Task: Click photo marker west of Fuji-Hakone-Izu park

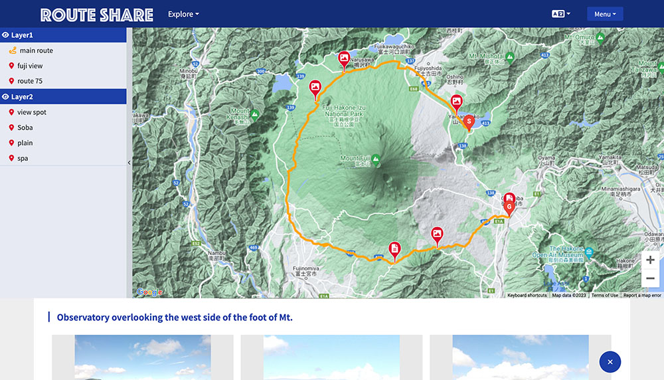Action: (x=315, y=88)
